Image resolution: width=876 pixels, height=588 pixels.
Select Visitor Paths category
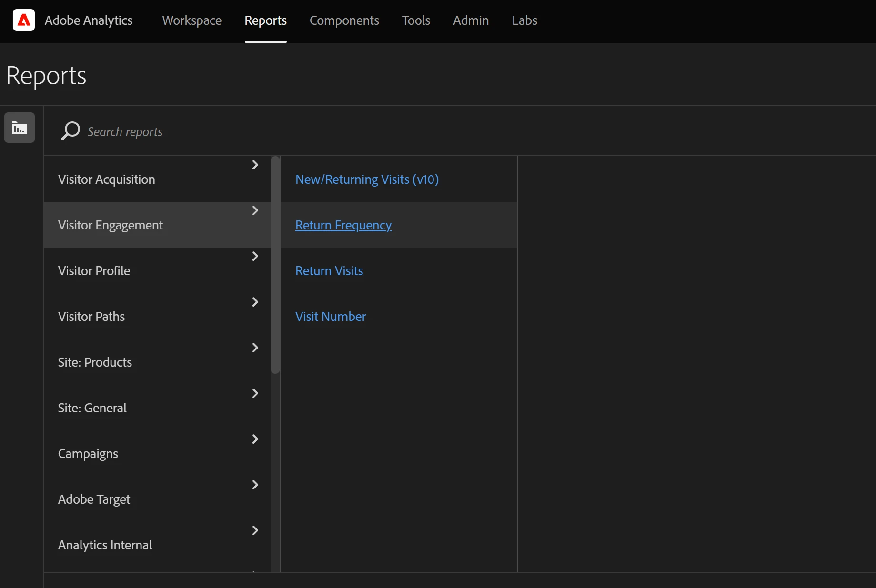[x=157, y=316]
